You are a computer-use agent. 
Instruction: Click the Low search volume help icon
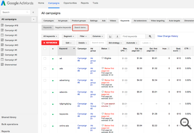[110, 106]
